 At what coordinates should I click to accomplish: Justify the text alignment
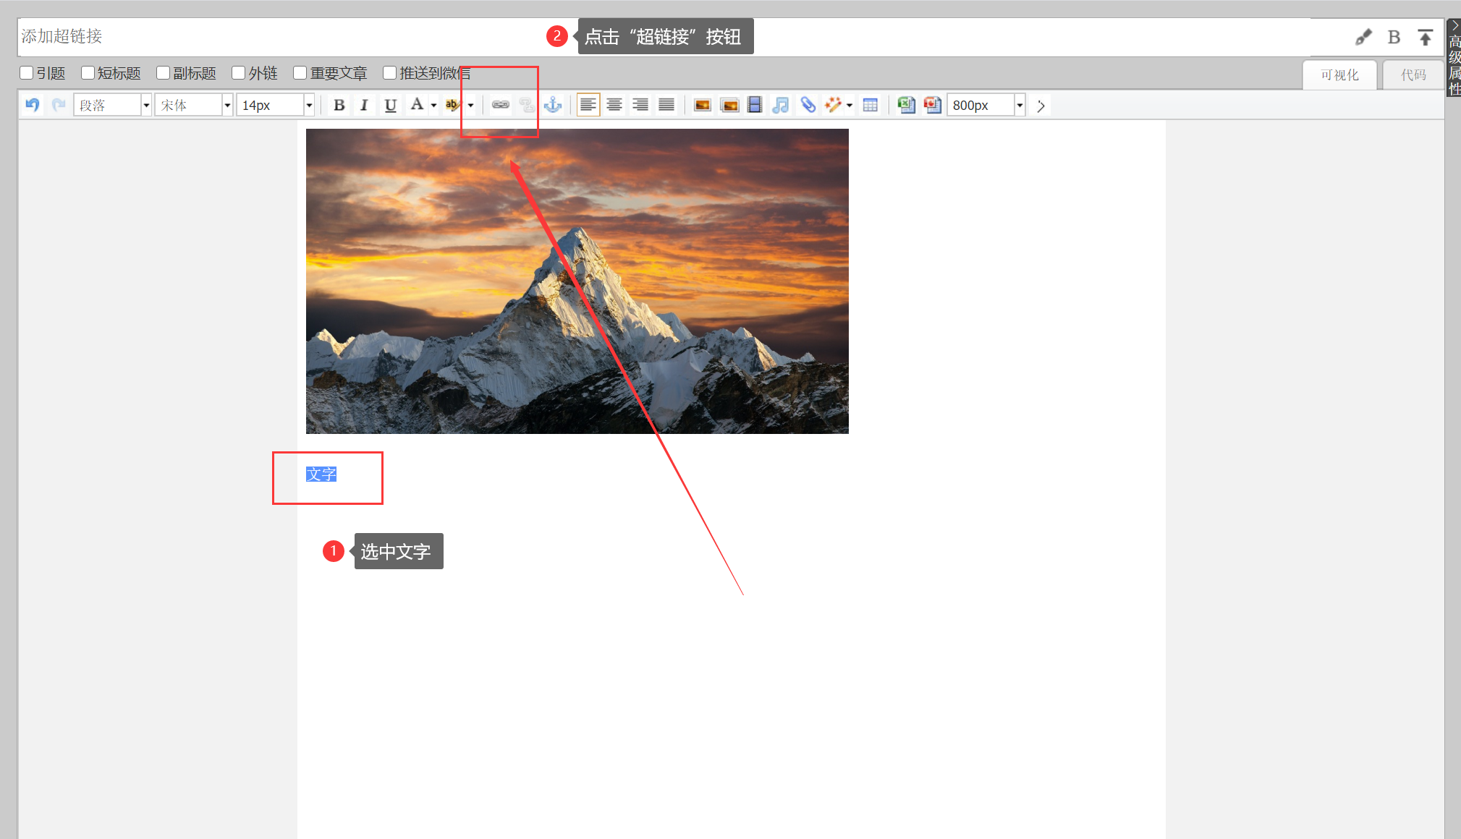tap(666, 105)
